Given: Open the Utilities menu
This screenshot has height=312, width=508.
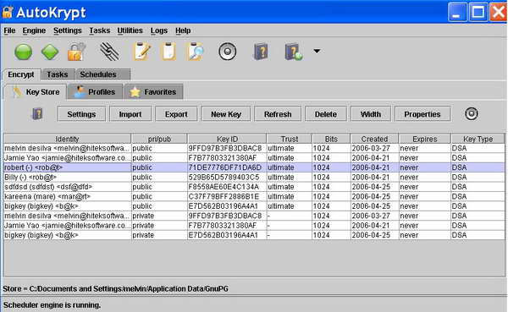Looking at the screenshot, I should 130,30.
